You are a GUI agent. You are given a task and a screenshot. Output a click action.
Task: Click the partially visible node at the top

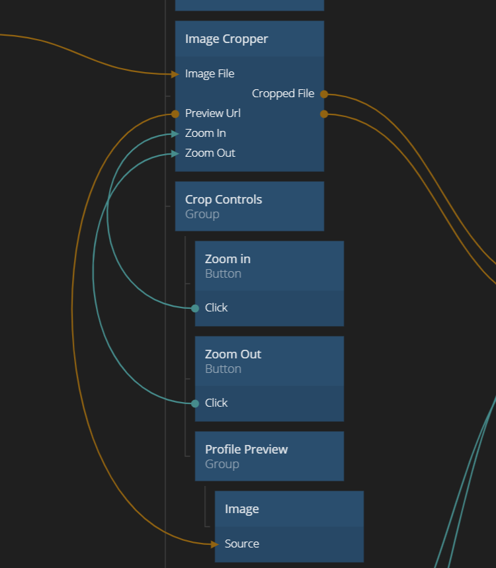pyautogui.click(x=249, y=5)
